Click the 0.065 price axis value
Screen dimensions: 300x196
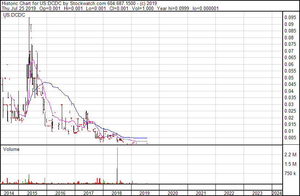click(290, 58)
